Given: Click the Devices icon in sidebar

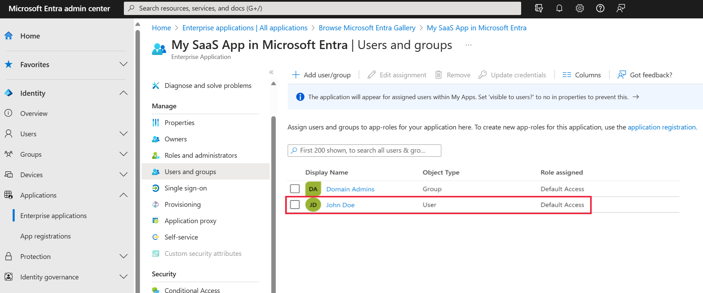Looking at the screenshot, I should tap(9, 174).
